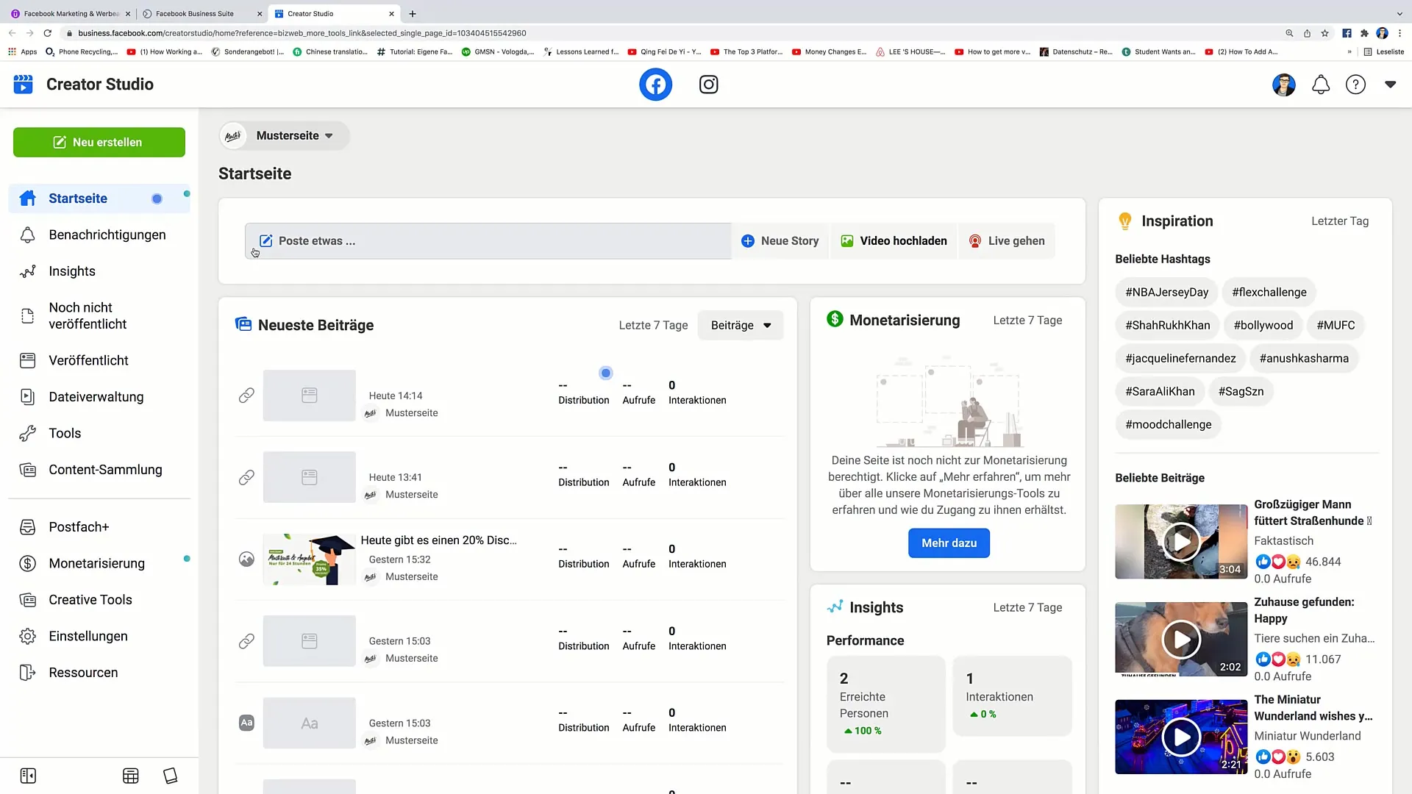Click the Neu erstellen pencil icon
This screenshot has height=794, width=1412.
pos(60,142)
